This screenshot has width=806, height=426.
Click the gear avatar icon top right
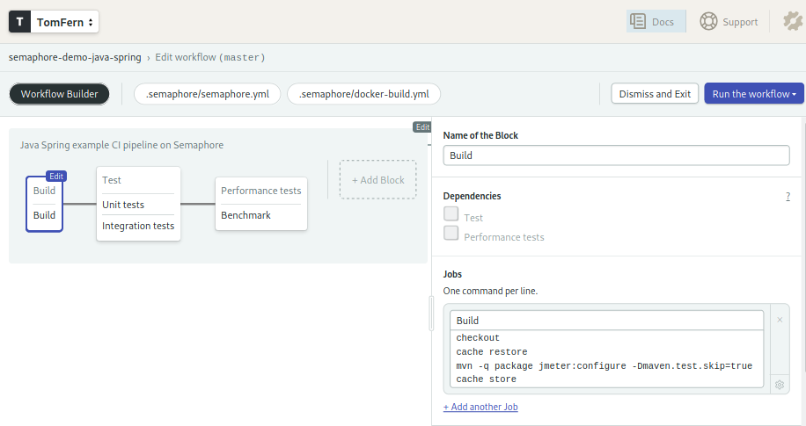pos(793,22)
